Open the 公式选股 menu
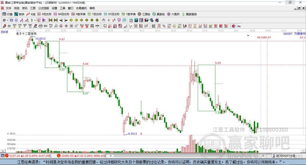This screenshot has width=306, height=165. (x=44, y=8)
